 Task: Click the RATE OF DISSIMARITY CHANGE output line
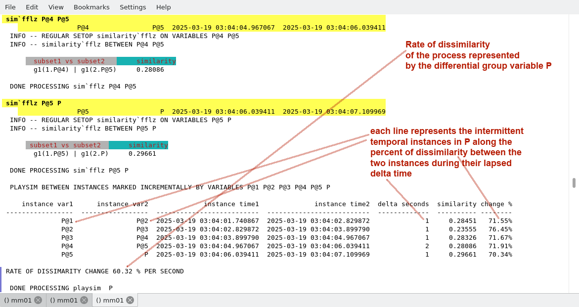tap(95, 271)
